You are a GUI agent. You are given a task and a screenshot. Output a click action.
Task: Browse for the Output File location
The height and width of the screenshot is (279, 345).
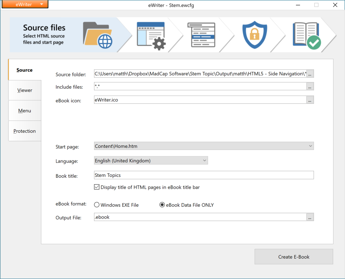click(310, 217)
